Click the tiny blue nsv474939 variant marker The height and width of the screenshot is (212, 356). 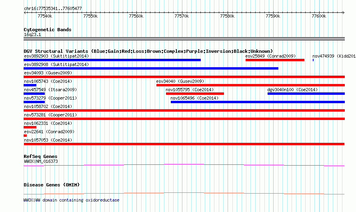(x=313, y=60)
